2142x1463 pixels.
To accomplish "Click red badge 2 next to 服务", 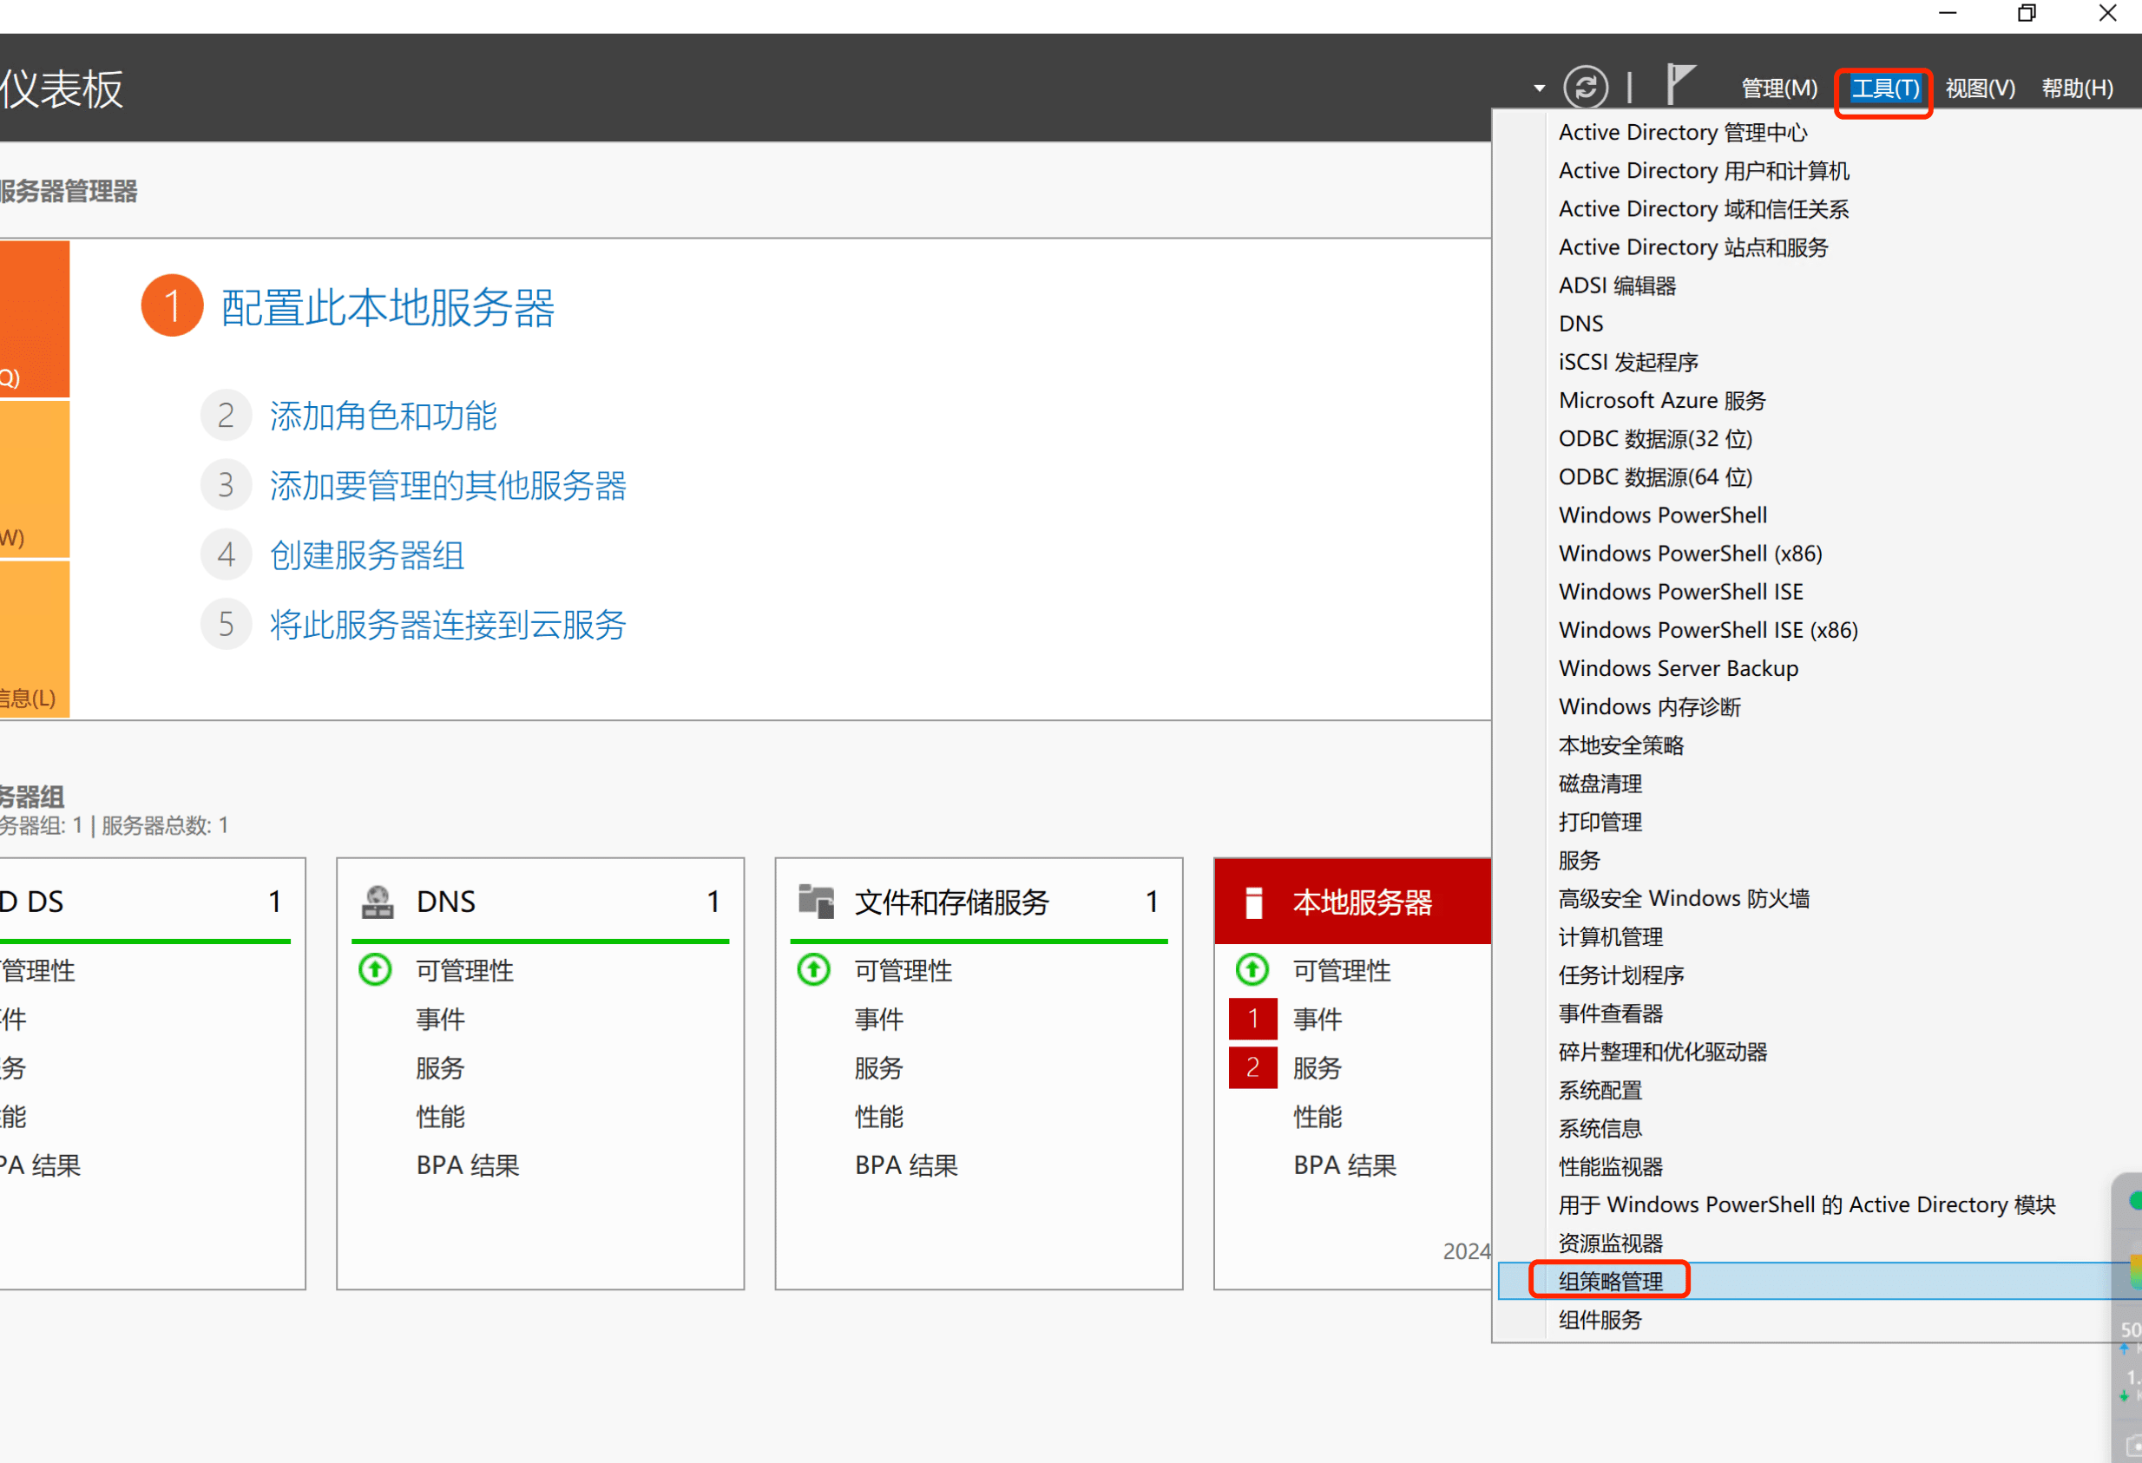I will coord(1252,1066).
